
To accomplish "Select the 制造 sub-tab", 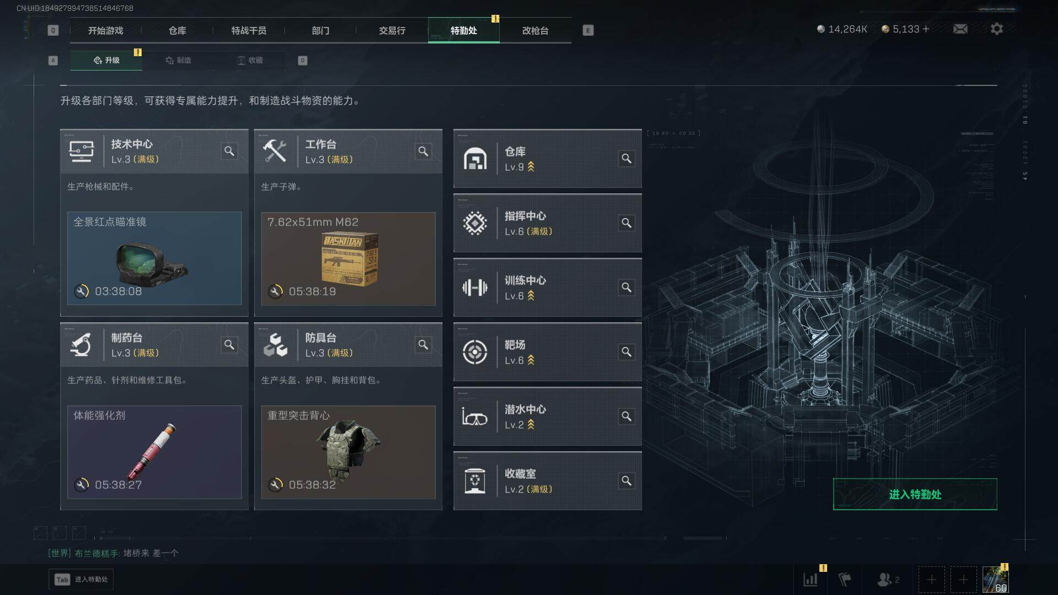I will pos(178,61).
